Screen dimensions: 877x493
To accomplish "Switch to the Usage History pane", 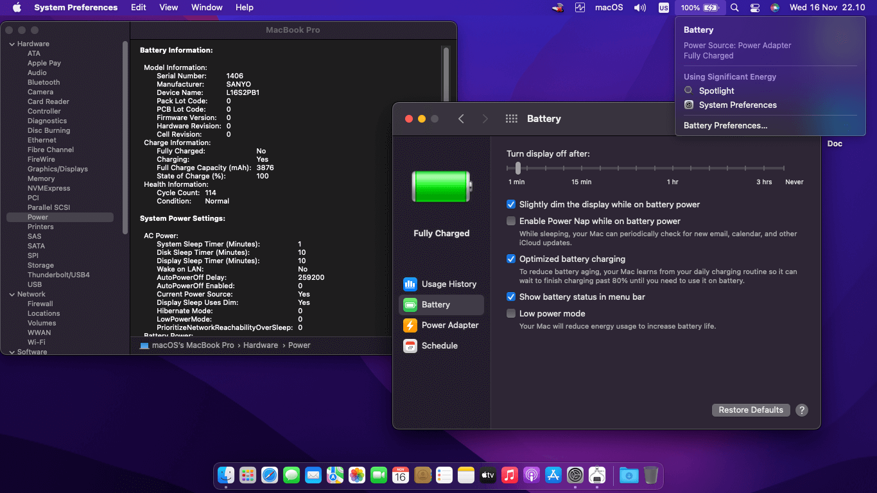I will [440, 284].
